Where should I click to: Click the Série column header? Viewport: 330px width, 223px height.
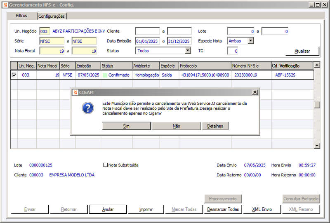pos(68,66)
